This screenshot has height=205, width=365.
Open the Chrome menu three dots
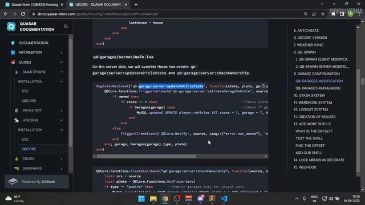(360, 14)
